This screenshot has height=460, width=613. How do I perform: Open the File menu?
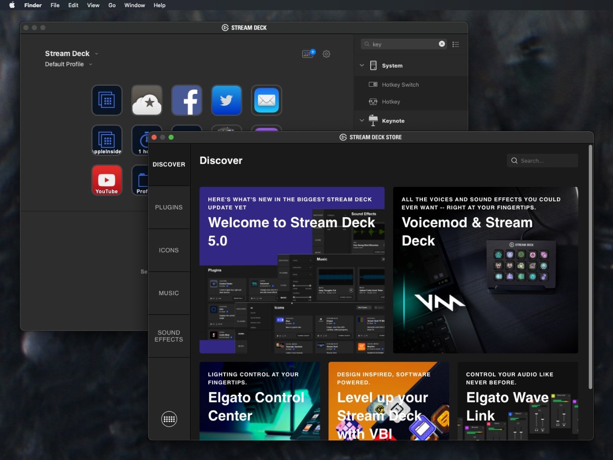click(x=55, y=5)
